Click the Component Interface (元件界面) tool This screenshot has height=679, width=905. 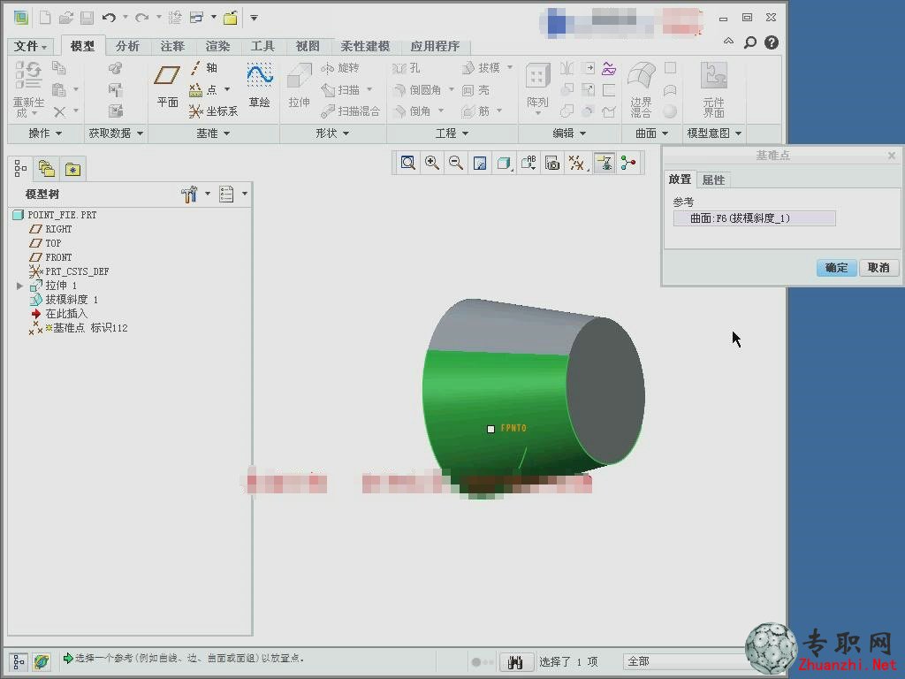click(x=713, y=89)
